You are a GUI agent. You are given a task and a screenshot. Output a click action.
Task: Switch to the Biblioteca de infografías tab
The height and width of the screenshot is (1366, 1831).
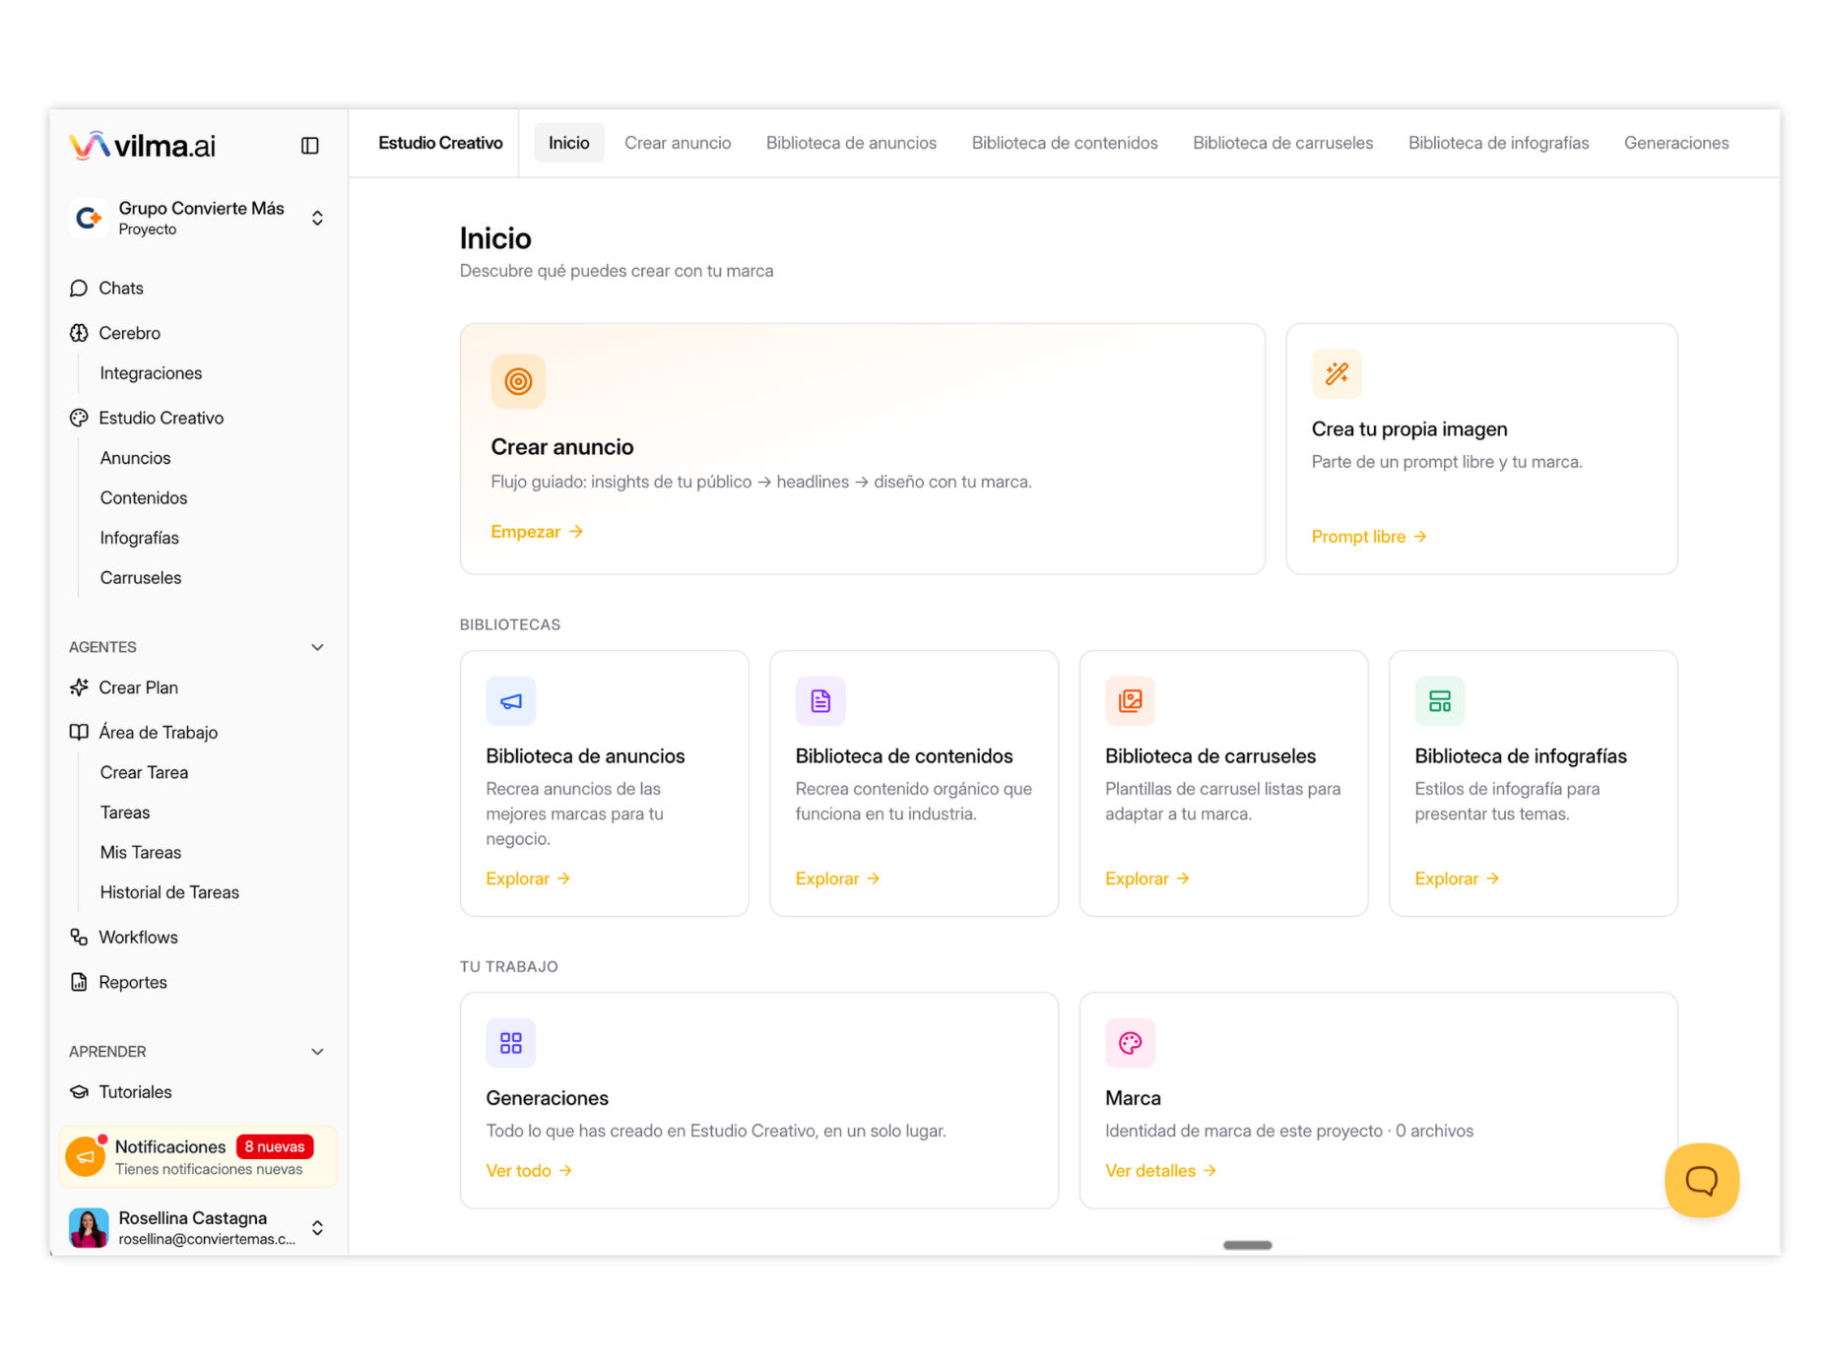coord(1498,143)
